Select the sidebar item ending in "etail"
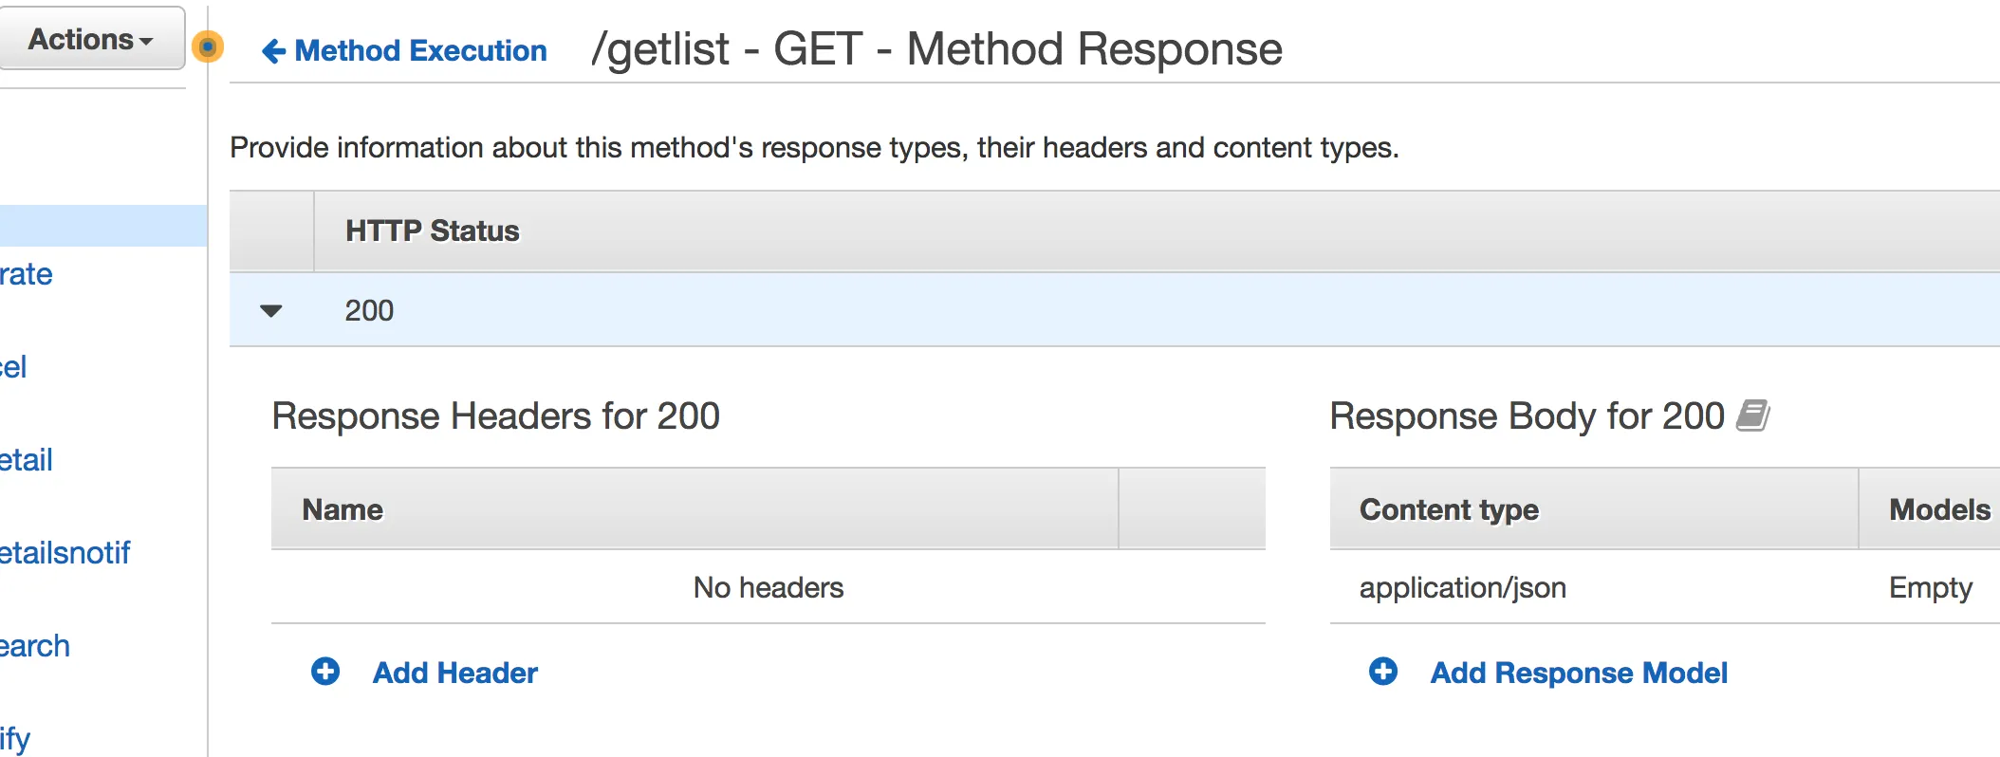This screenshot has height=757, width=2000. (x=27, y=460)
